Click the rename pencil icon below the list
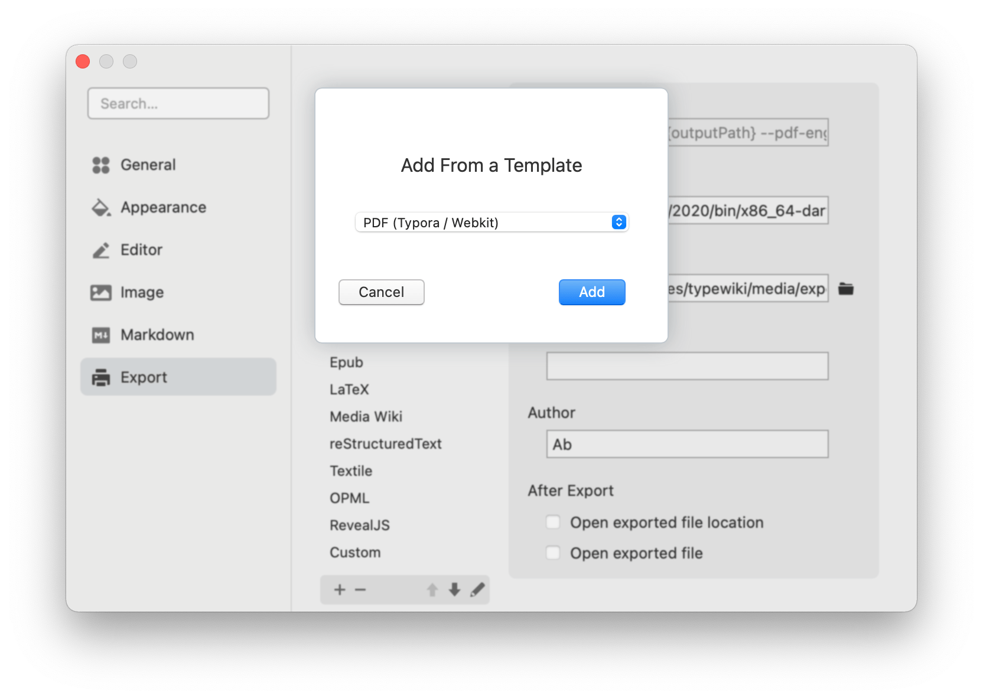This screenshot has height=699, width=983. point(479,590)
